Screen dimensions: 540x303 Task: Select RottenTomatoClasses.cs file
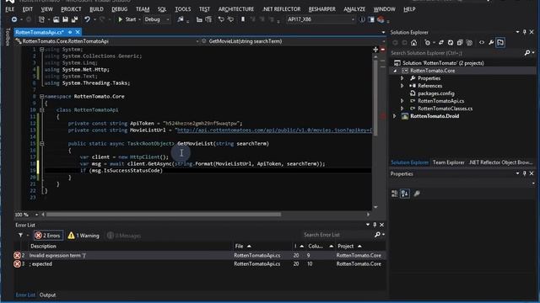(x=445, y=109)
